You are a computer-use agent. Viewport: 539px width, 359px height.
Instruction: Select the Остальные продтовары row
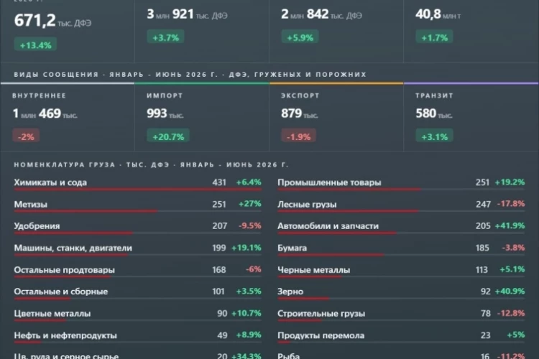(137, 271)
